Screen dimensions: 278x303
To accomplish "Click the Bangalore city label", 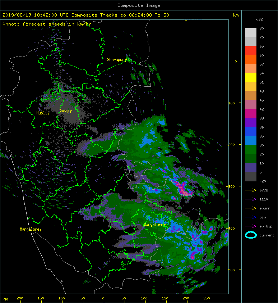I will pyautogui.click(x=154, y=225).
